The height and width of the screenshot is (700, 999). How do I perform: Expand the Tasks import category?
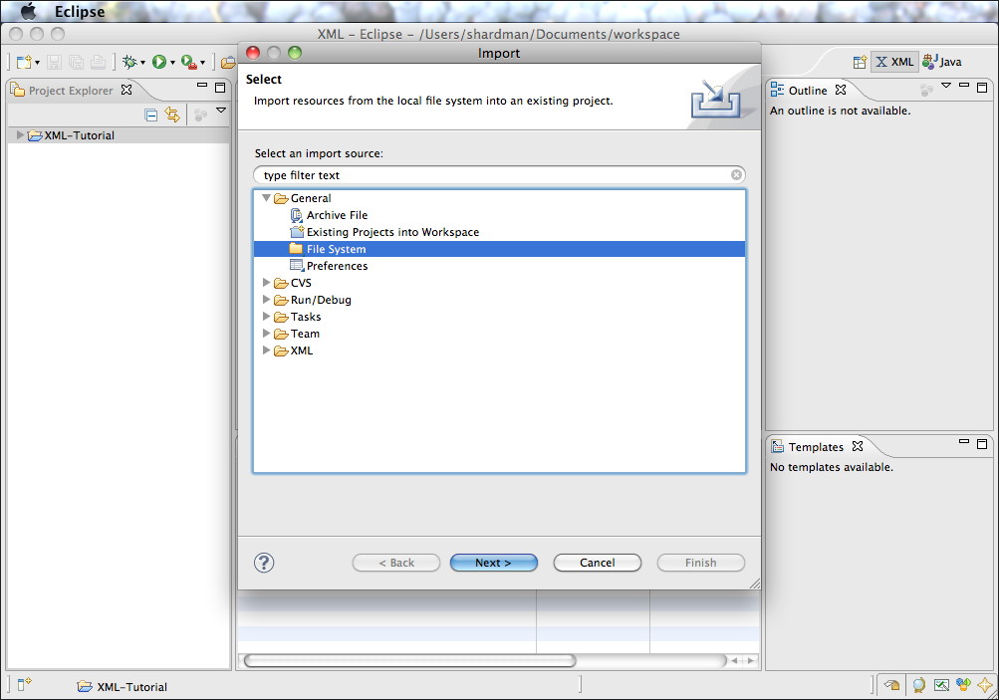tap(267, 316)
